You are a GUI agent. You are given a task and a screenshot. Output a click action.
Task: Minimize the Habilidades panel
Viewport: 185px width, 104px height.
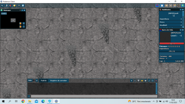[181, 10]
